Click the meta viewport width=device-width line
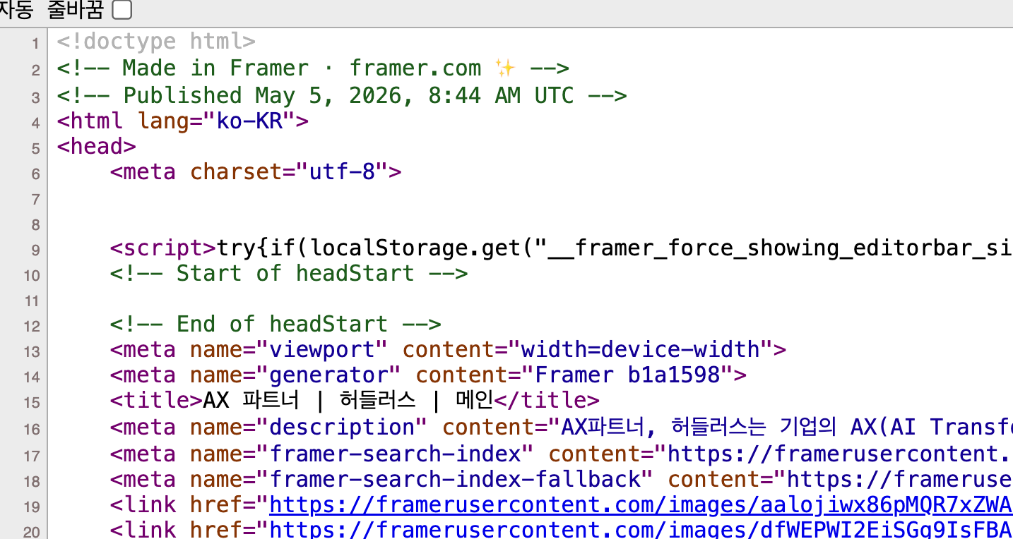Viewport: 1013px width, 539px height. [x=448, y=349]
